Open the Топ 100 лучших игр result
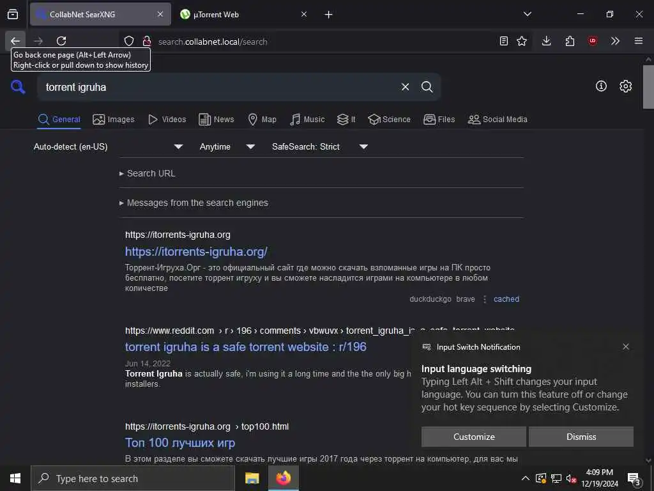 [180, 442]
